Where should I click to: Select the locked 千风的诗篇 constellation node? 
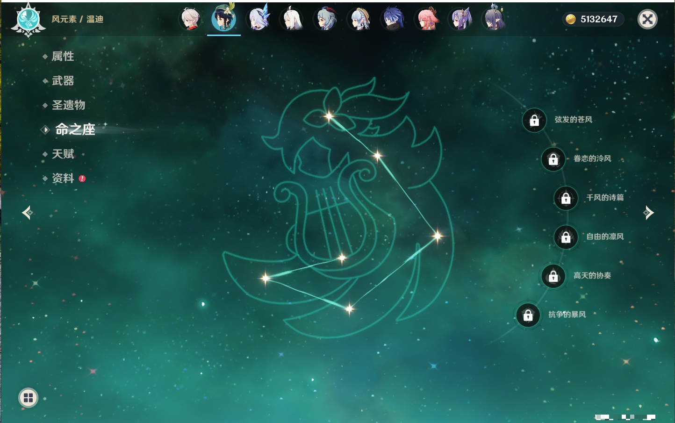[566, 198]
